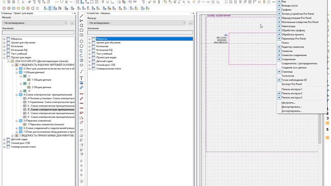Select the Text 'T' tool
This screenshot has height=186, width=331.
tap(82, 78)
